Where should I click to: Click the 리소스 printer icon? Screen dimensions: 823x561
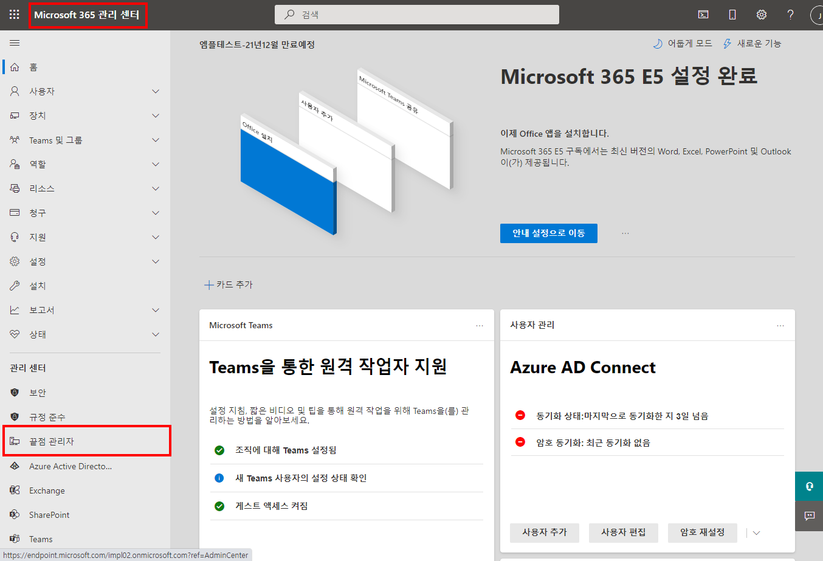tap(15, 188)
